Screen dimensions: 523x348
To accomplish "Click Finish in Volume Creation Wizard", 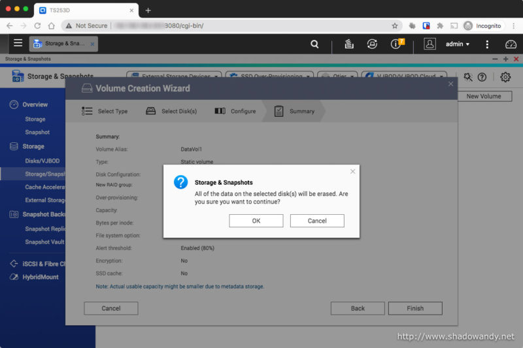I will click(x=415, y=308).
